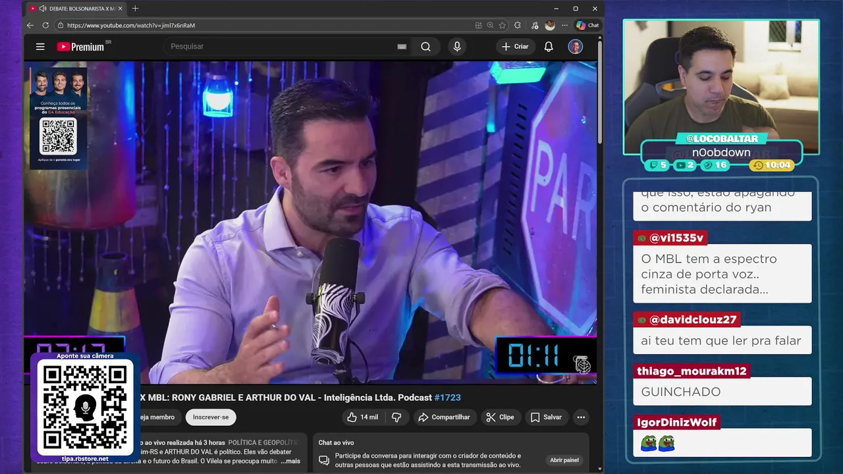The height and width of the screenshot is (474, 843).
Task: Create a clip with Clipe button
Action: (500, 417)
